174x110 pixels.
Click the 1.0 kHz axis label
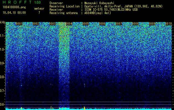2,50
